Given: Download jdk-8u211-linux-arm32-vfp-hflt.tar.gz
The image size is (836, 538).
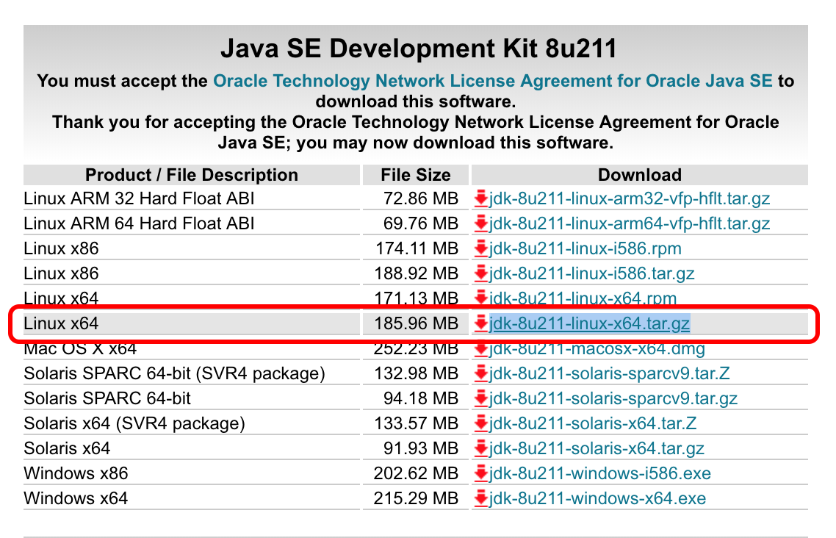Looking at the screenshot, I should click(x=630, y=198).
